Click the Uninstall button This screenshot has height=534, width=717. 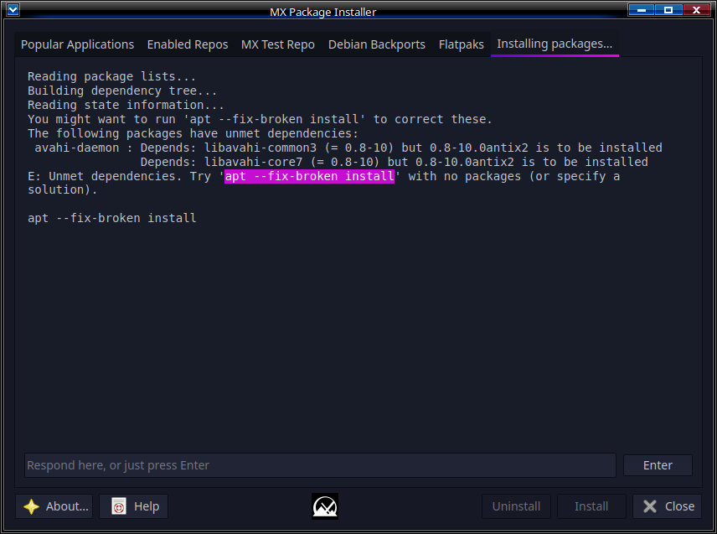516,506
